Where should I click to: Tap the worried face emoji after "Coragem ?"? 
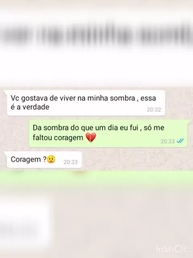(x=51, y=159)
